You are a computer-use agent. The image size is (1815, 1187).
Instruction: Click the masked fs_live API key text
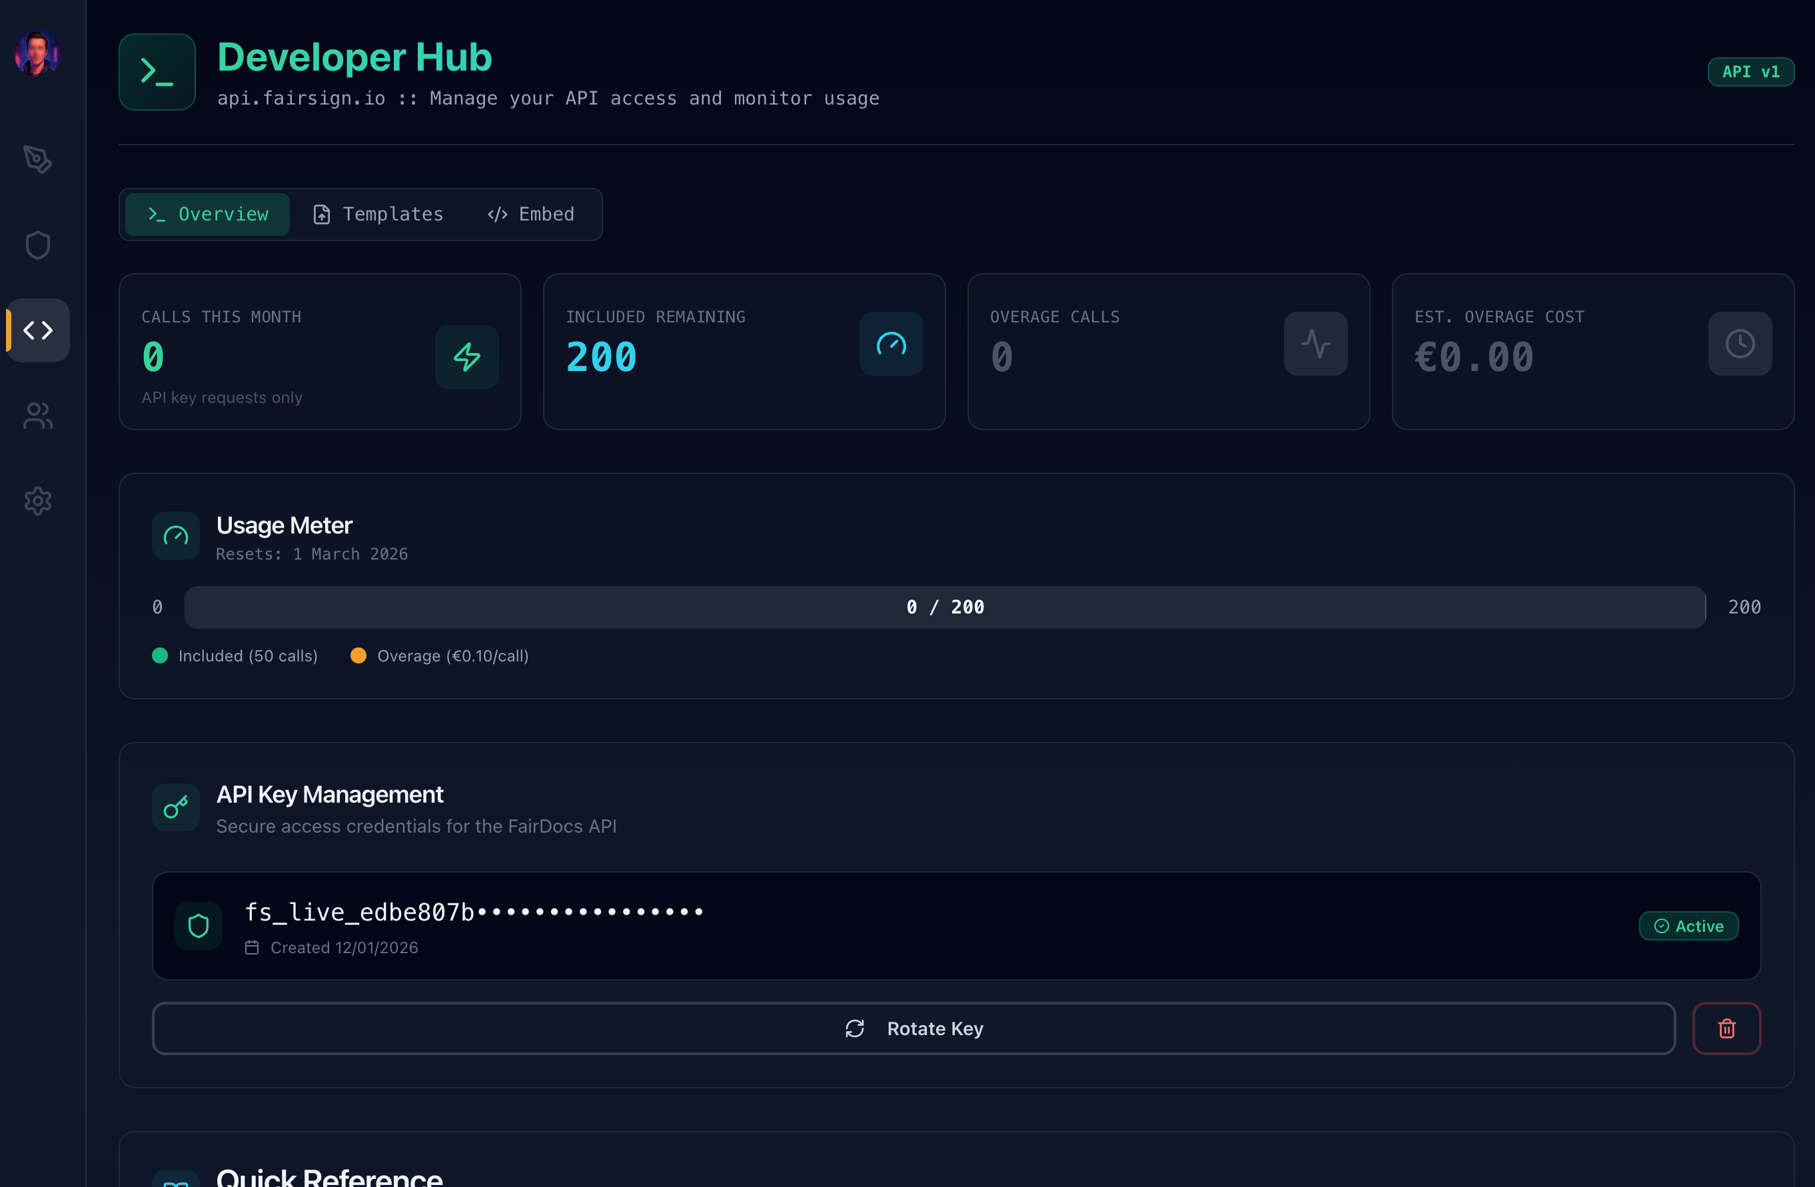click(x=474, y=913)
